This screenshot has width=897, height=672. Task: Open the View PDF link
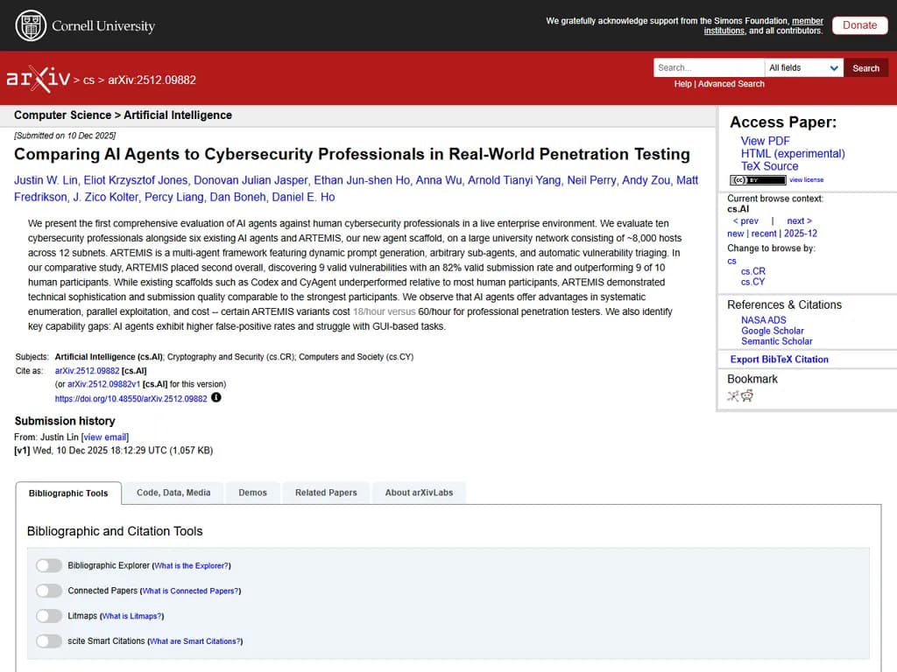coord(765,141)
